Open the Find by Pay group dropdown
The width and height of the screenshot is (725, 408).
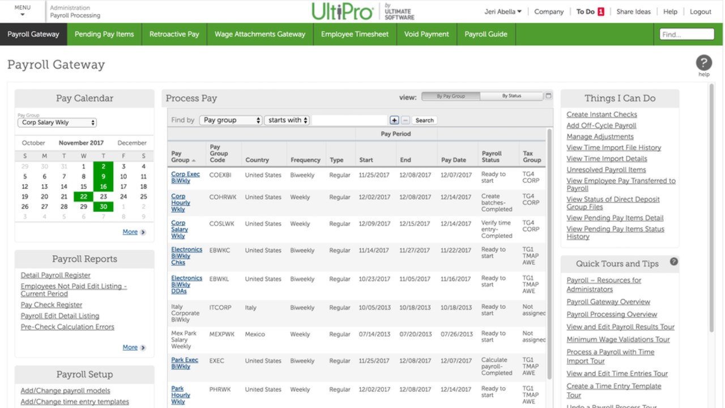(231, 120)
